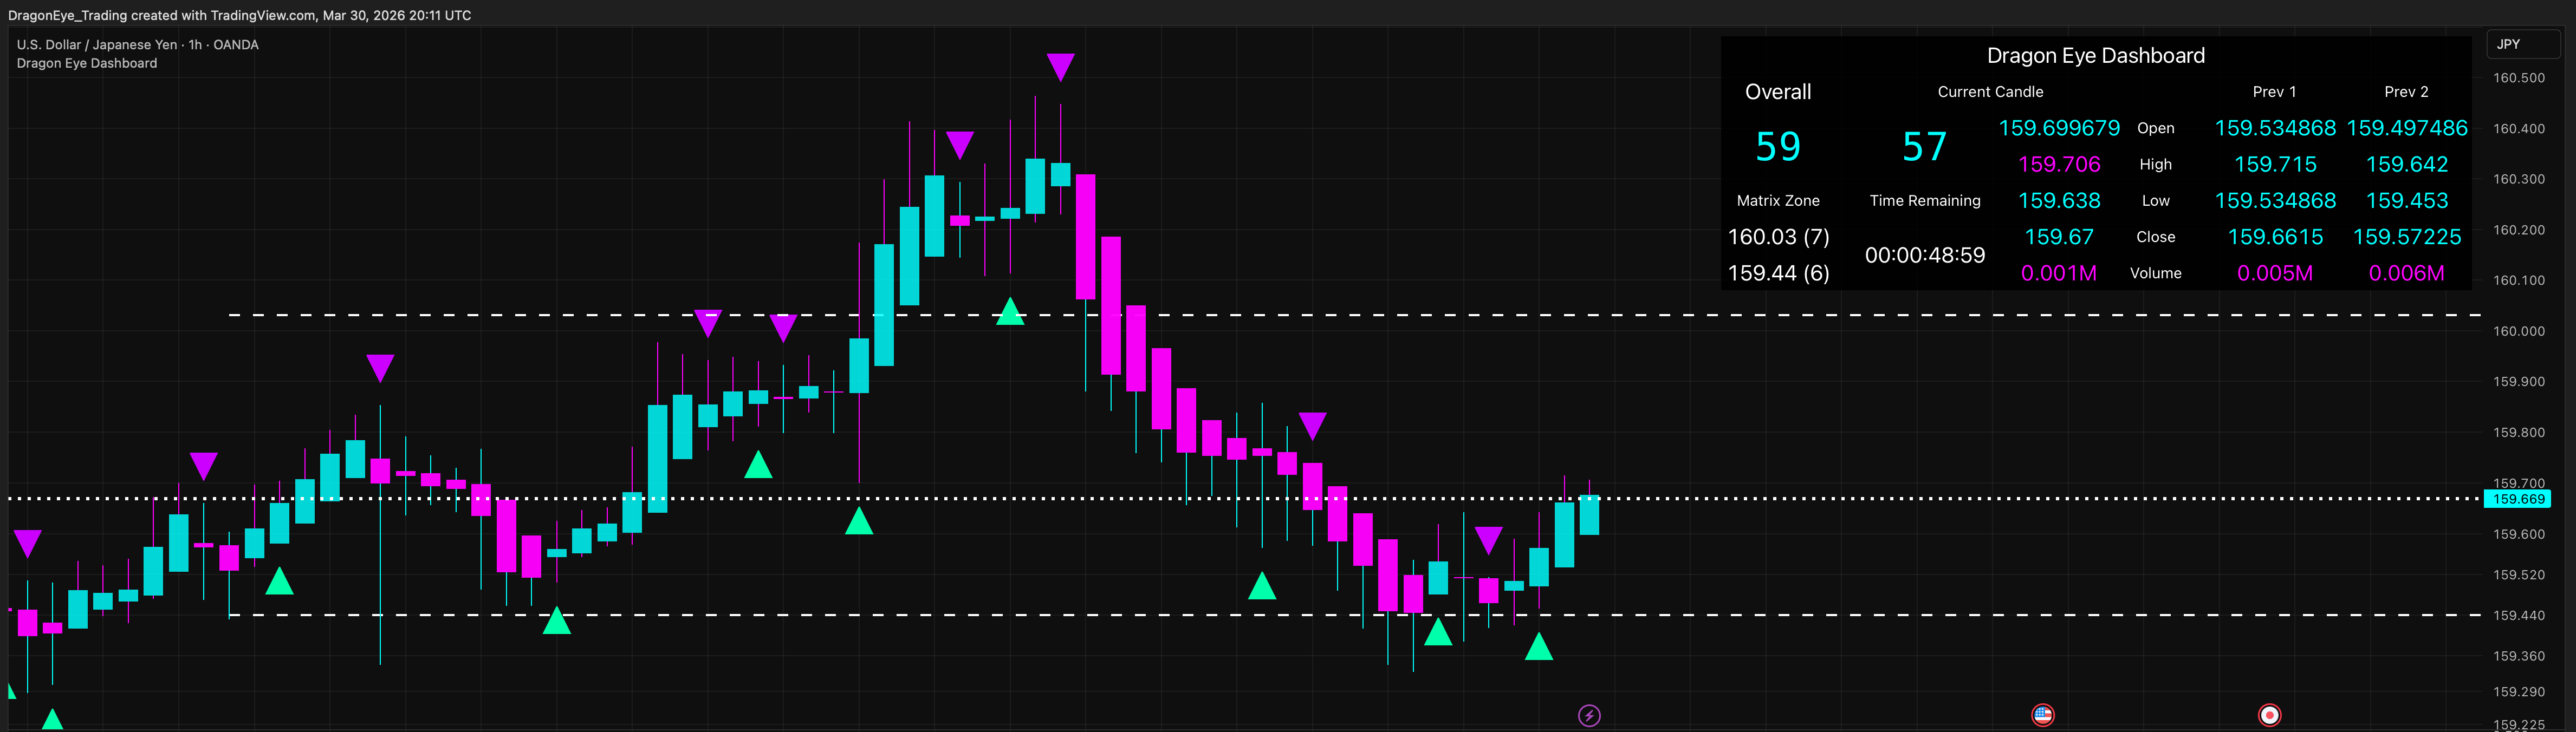
Task: Click the Dragon Eye Dashboard indicator legend under symbol
Action: coord(87,63)
